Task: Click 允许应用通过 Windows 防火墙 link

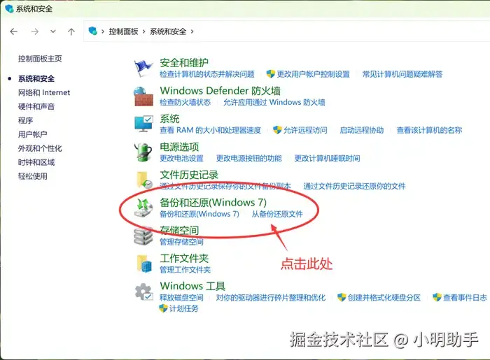Action: tap(274, 102)
